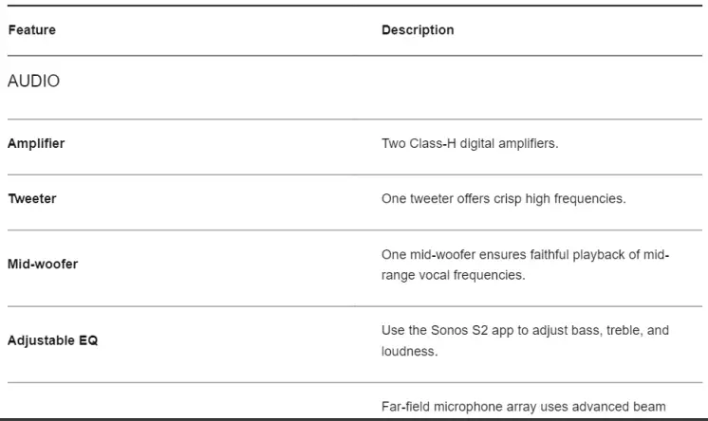
Task: Click the words 'Sonos S2'
Action: coord(453,330)
